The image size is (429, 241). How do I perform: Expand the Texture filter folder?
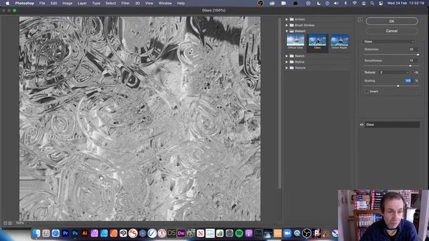coord(287,68)
